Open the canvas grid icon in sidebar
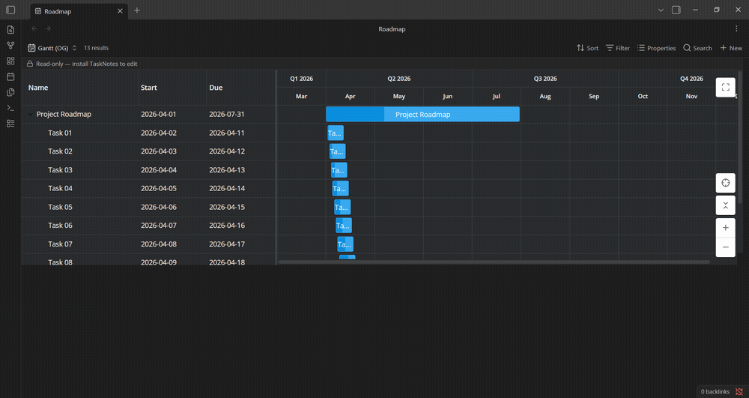This screenshot has height=398, width=749. (10, 61)
